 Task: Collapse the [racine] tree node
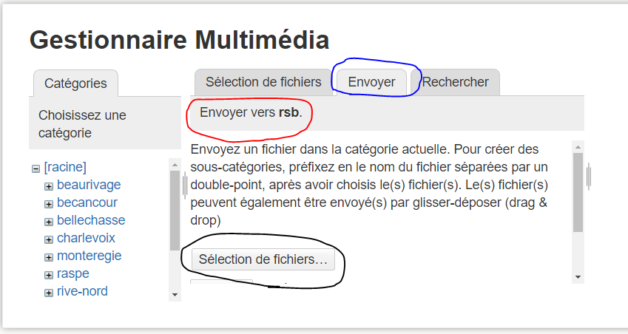click(36, 168)
